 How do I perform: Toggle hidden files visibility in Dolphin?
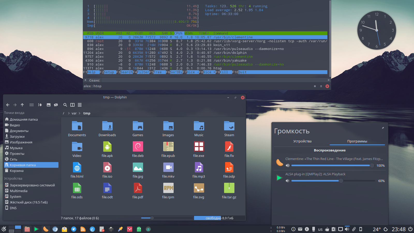(x=56, y=105)
